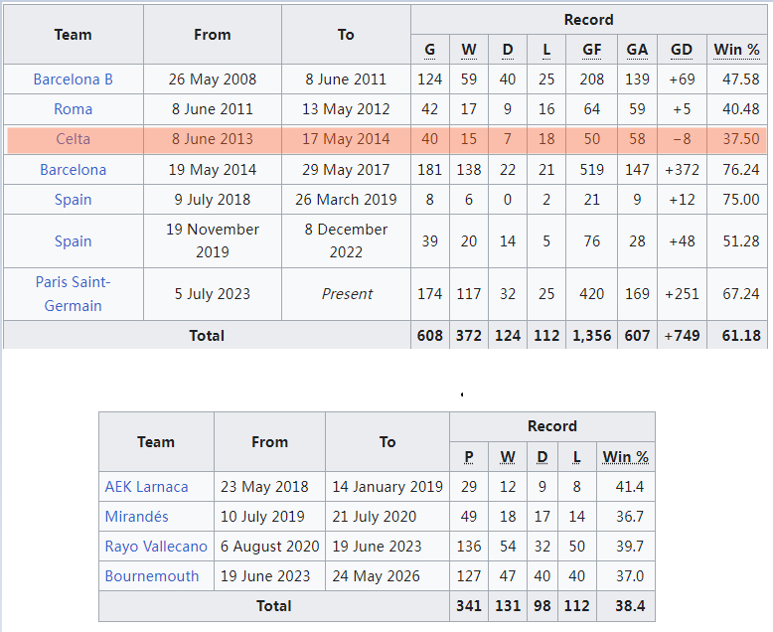Open the Spain link in 19 November 2019 row
The width and height of the screenshot is (773, 632).
click(x=73, y=241)
